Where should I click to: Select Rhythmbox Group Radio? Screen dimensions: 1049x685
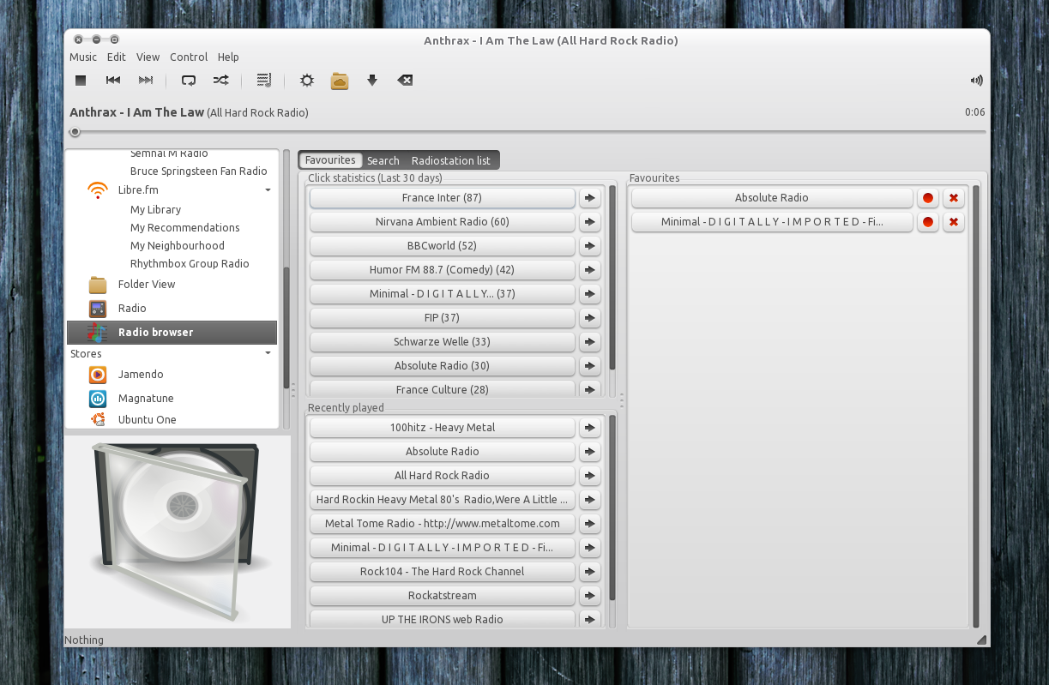(x=190, y=264)
